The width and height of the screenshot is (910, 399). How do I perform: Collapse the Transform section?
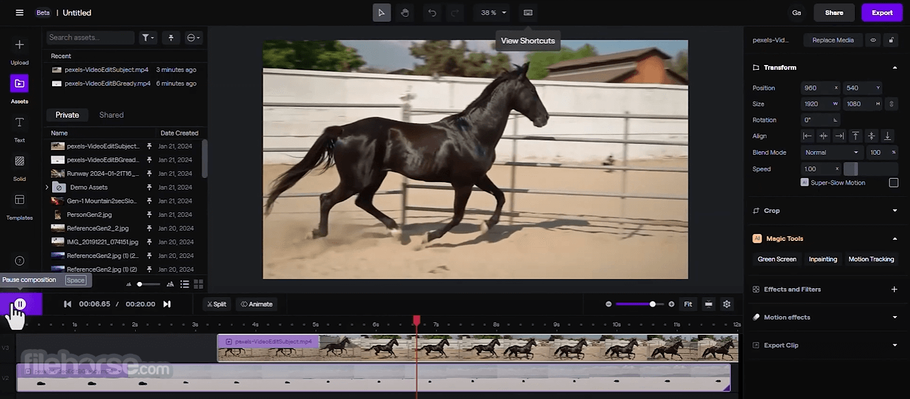tap(894, 68)
